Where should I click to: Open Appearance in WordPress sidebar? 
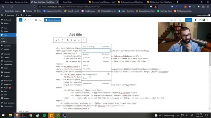click(x=7, y=84)
